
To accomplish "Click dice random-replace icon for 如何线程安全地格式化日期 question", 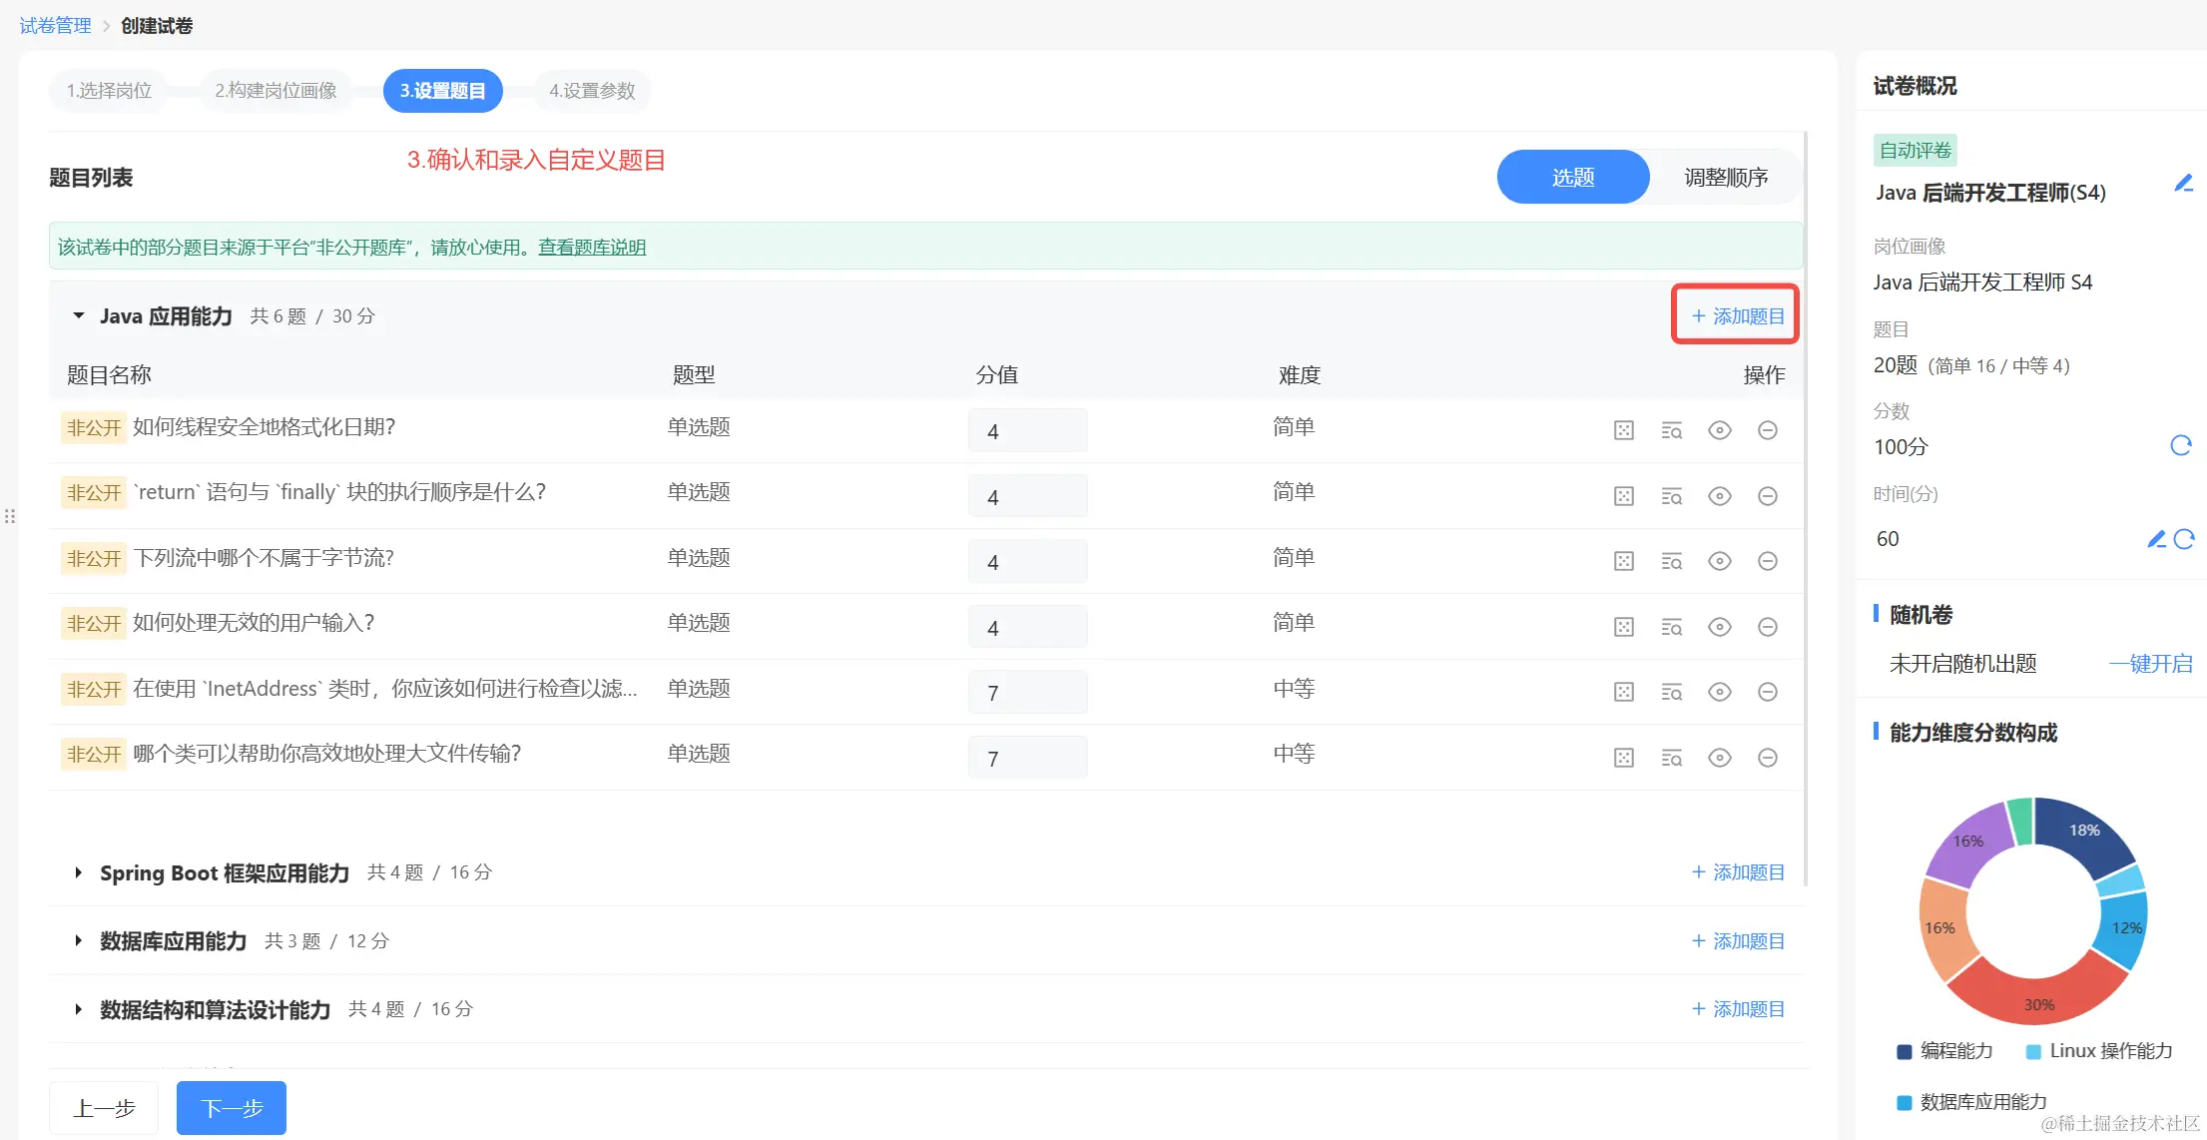I will [x=1624, y=430].
